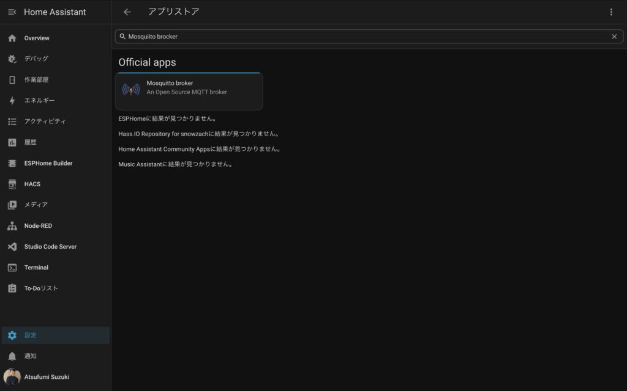This screenshot has height=391, width=627.
Task: Collapse the sidebar with the menu icon
Action: [x=12, y=12]
